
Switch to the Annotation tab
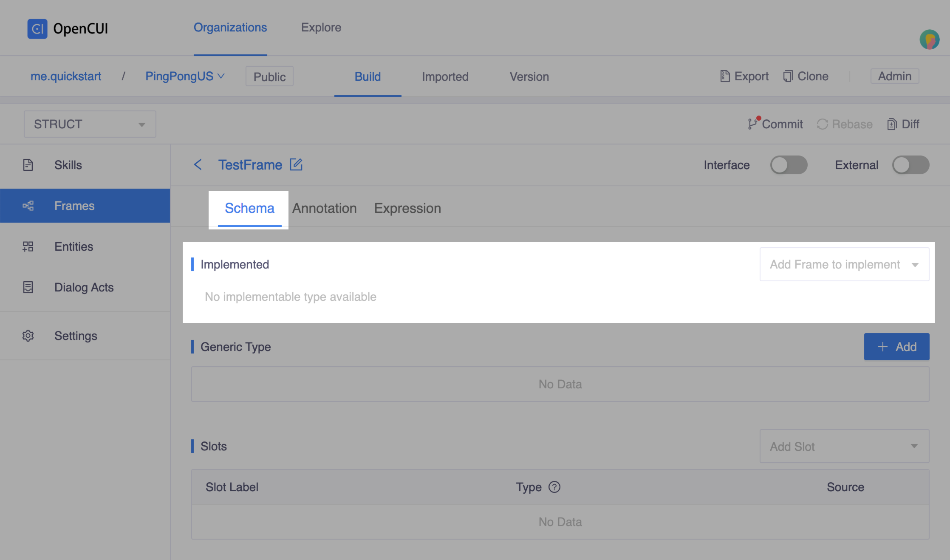pyautogui.click(x=324, y=208)
